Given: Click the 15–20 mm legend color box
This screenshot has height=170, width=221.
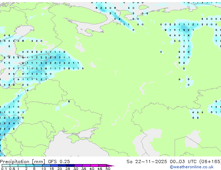Looking at the screenshot, I should 54,165.
